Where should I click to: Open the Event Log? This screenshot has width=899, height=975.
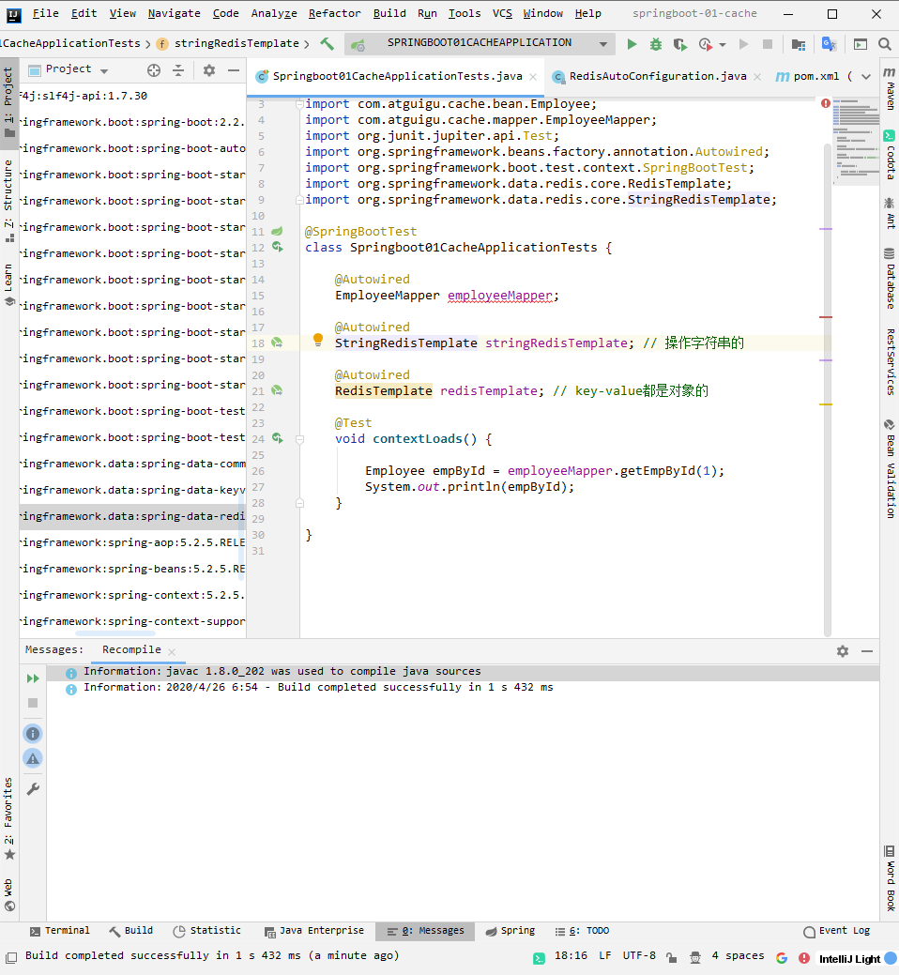837,931
